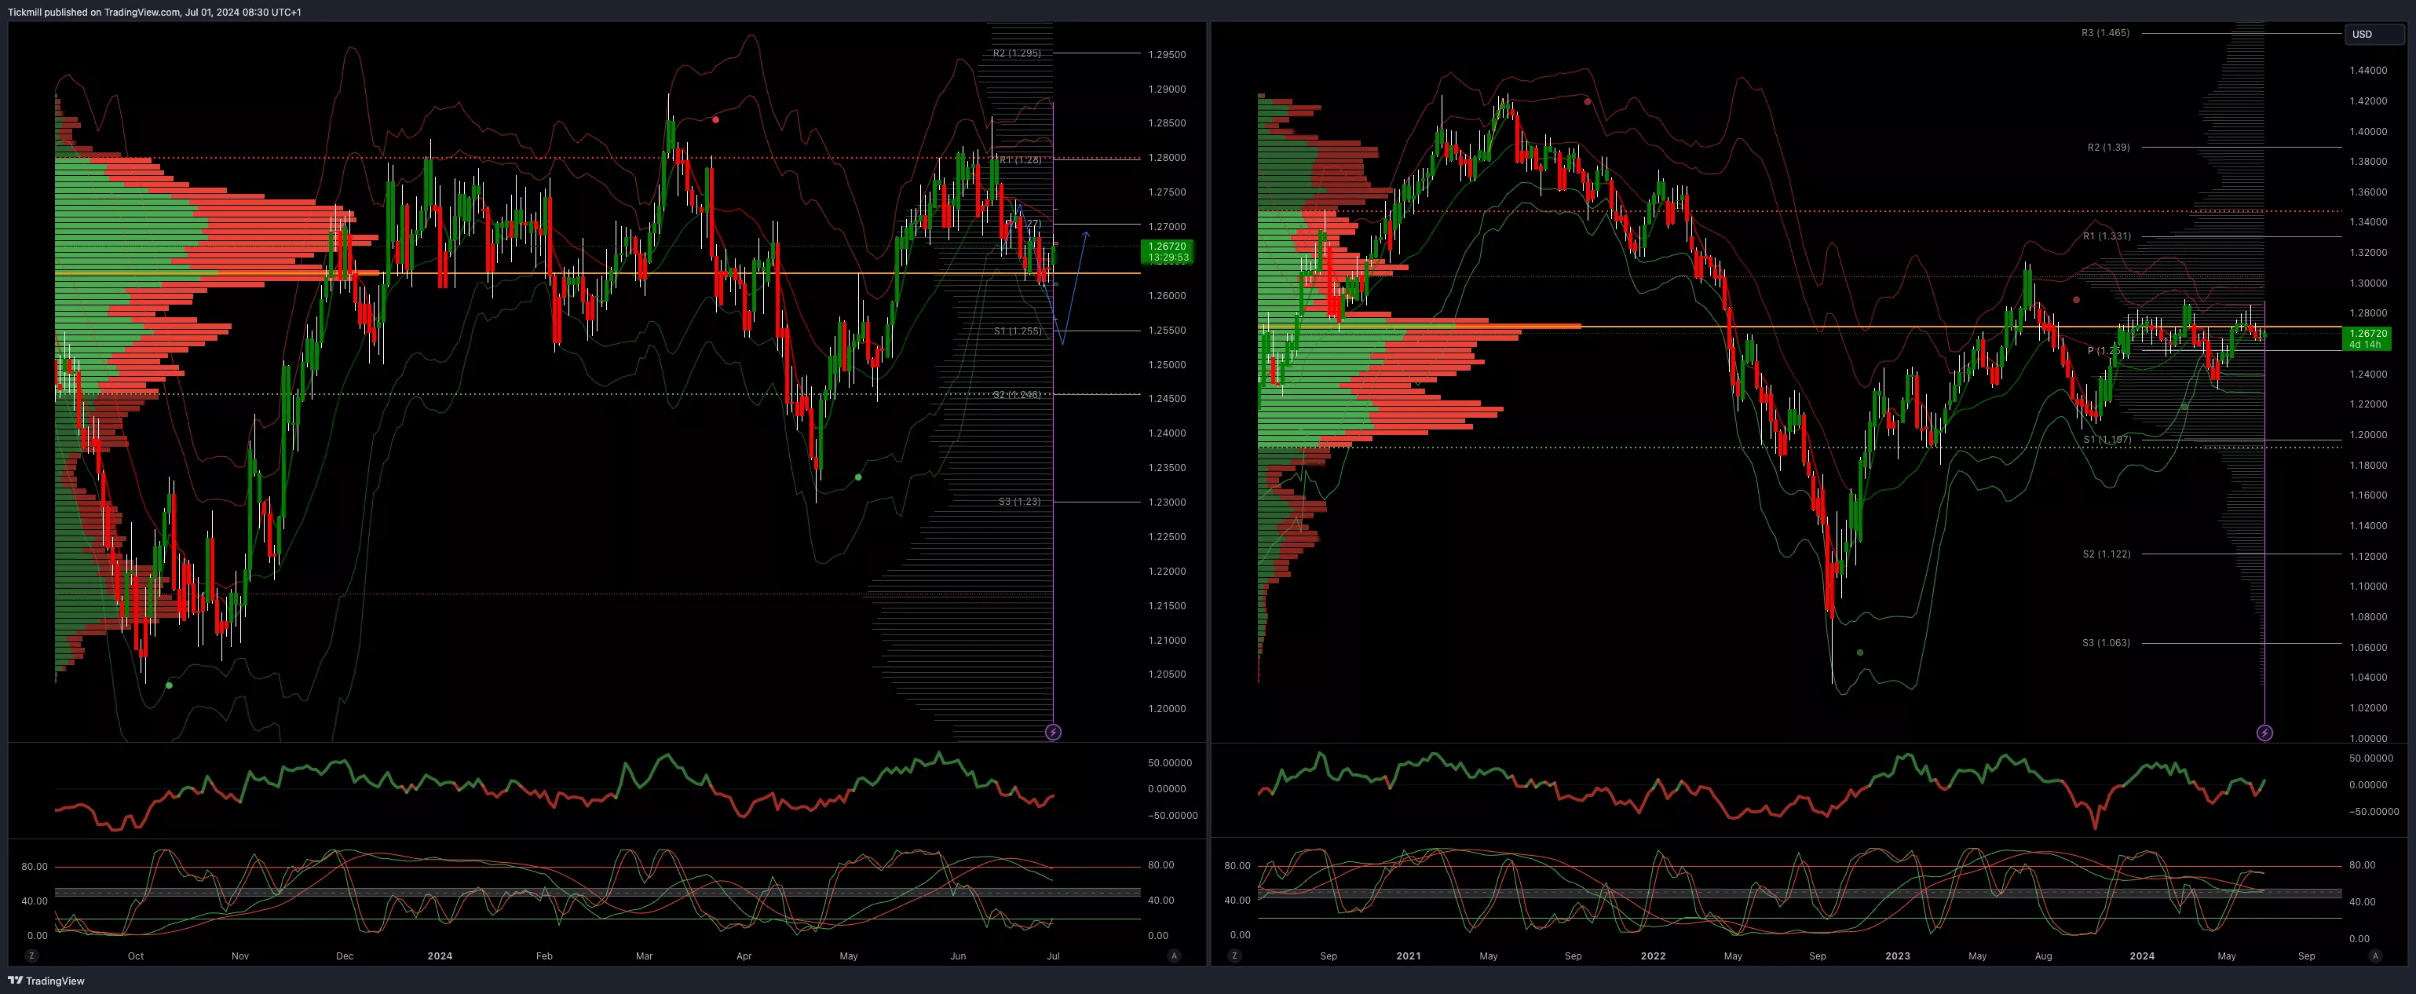Screen dimensions: 2416x994
Task: Toggle the A auto-scale button on right chart
Action: pyautogui.click(x=2374, y=956)
